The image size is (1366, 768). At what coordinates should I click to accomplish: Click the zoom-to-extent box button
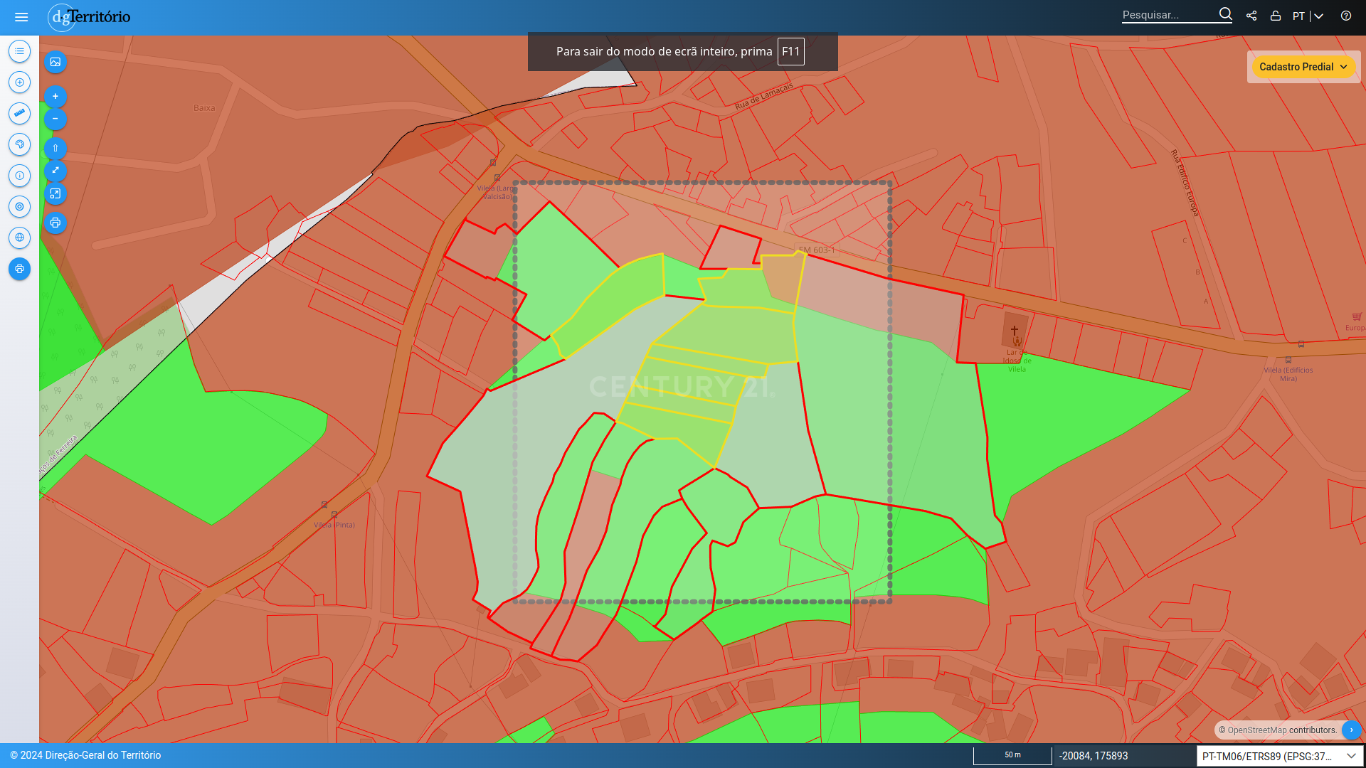(x=55, y=193)
